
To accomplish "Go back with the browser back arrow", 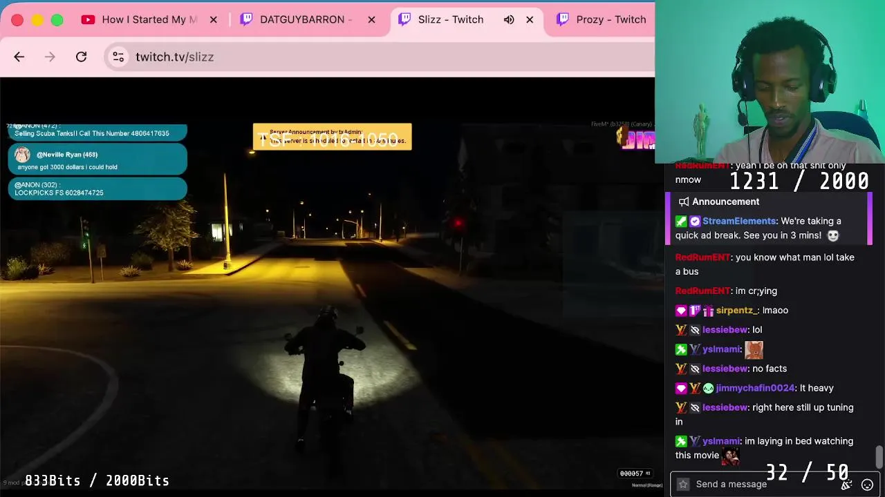I will pyautogui.click(x=19, y=57).
